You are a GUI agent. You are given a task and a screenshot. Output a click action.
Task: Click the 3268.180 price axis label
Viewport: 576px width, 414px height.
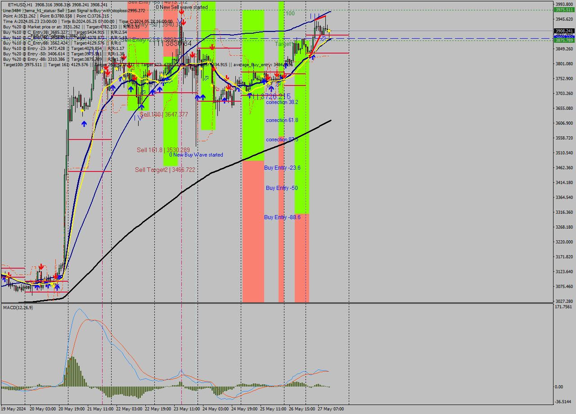pos(564,227)
